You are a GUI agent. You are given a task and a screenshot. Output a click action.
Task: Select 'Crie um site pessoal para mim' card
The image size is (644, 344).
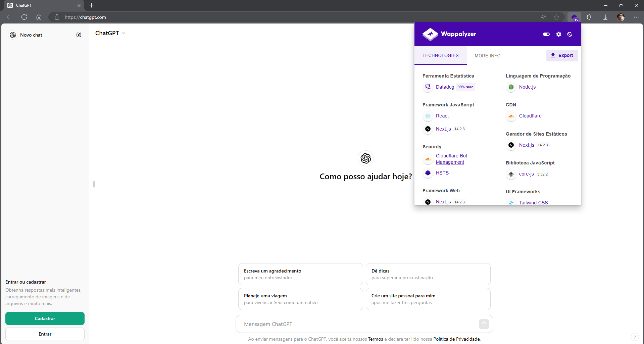pyautogui.click(x=428, y=299)
